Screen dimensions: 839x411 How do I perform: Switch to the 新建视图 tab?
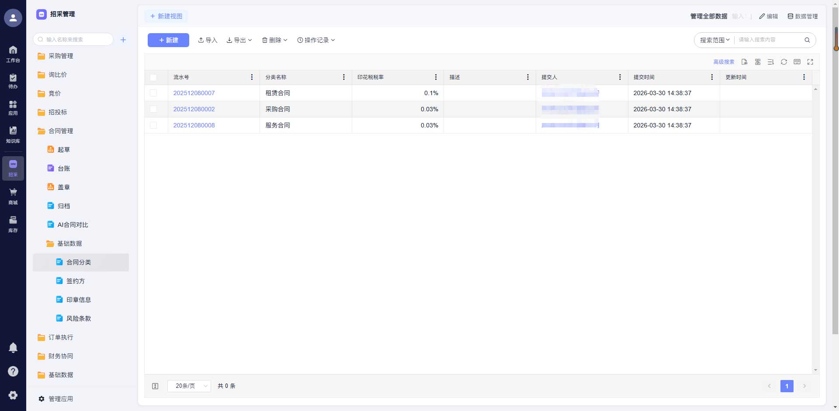click(x=166, y=16)
